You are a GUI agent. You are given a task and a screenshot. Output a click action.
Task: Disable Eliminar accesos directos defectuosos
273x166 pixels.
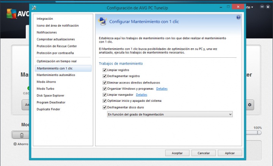click(105, 83)
